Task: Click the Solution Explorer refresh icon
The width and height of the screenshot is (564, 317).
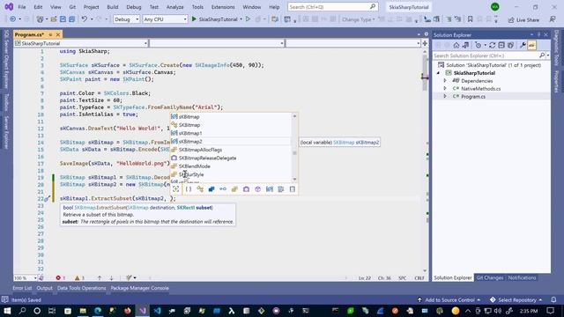Action: tap(492, 45)
